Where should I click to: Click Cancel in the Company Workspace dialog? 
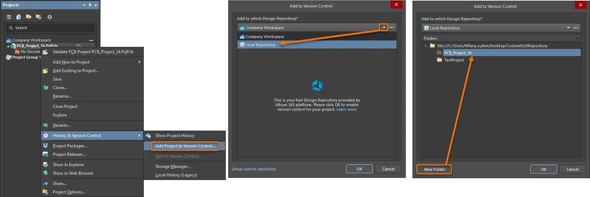point(388,169)
